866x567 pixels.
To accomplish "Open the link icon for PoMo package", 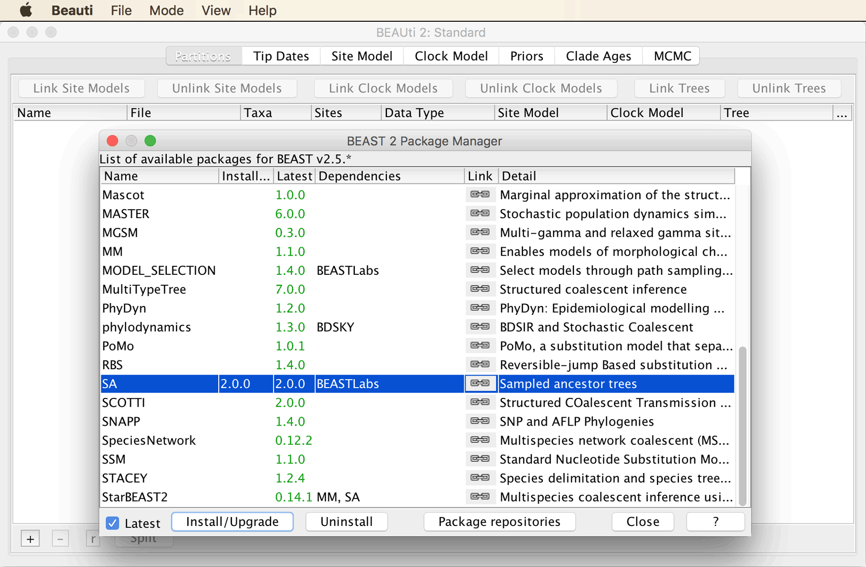I will click(x=480, y=346).
